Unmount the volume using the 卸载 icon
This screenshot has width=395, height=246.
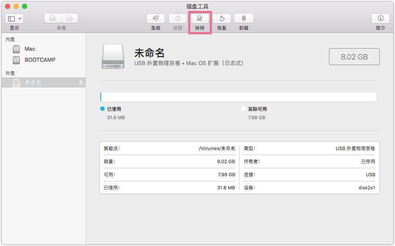(x=243, y=19)
